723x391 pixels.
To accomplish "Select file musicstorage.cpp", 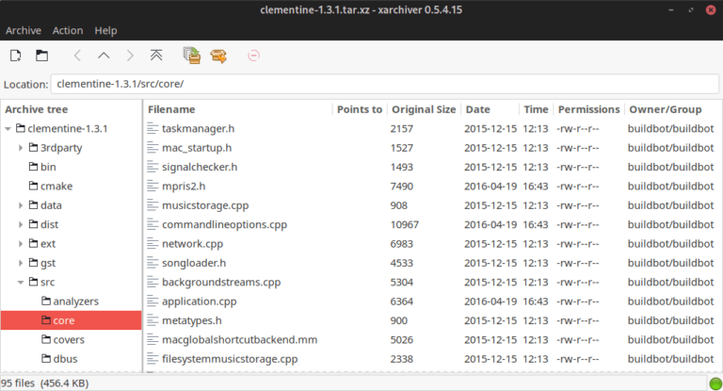I will tap(205, 205).
